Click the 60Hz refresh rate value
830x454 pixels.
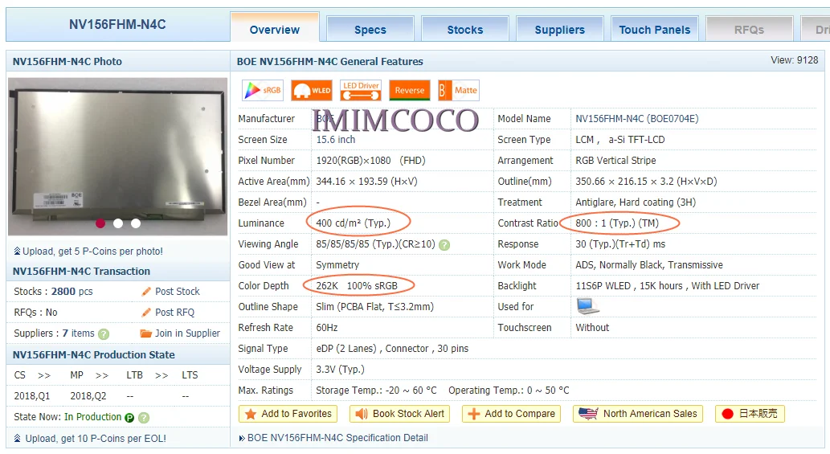click(326, 328)
